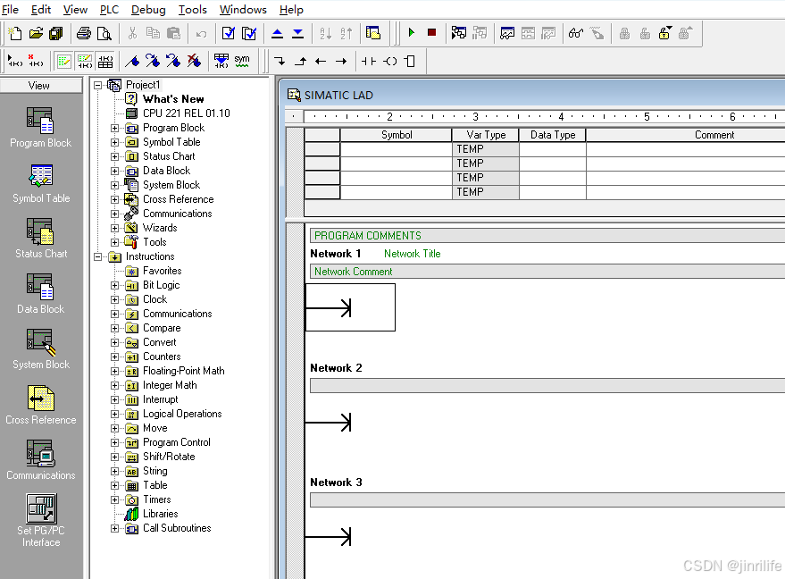Open Status Chart in the View bar
The image size is (785, 579).
pos(41,239)
